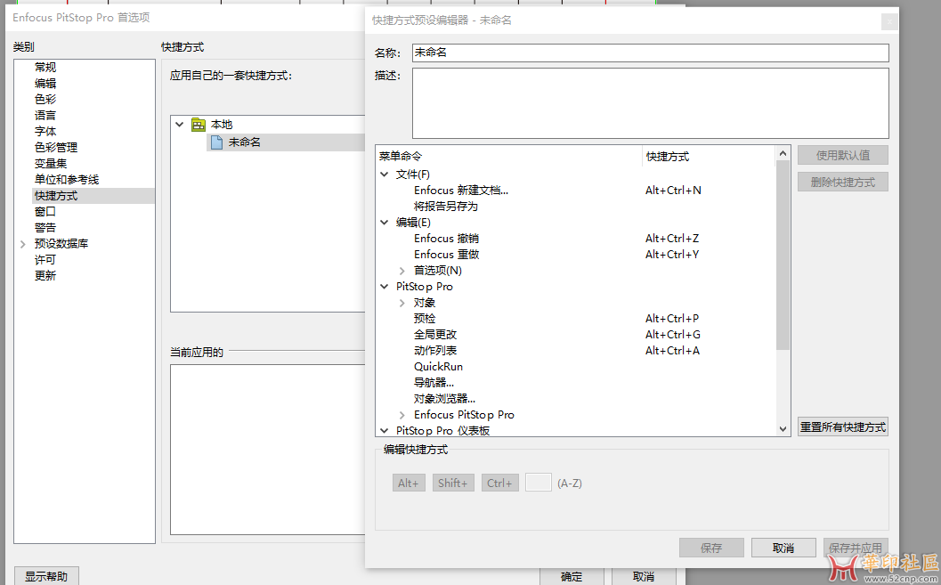The height and width of the screenshot is (585, 941).
Task: Select the 字体 category
Action: coord(45,132)
